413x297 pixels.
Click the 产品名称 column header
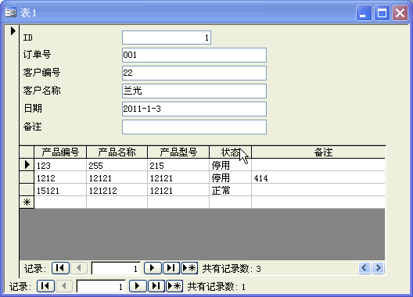click(117, 152)
